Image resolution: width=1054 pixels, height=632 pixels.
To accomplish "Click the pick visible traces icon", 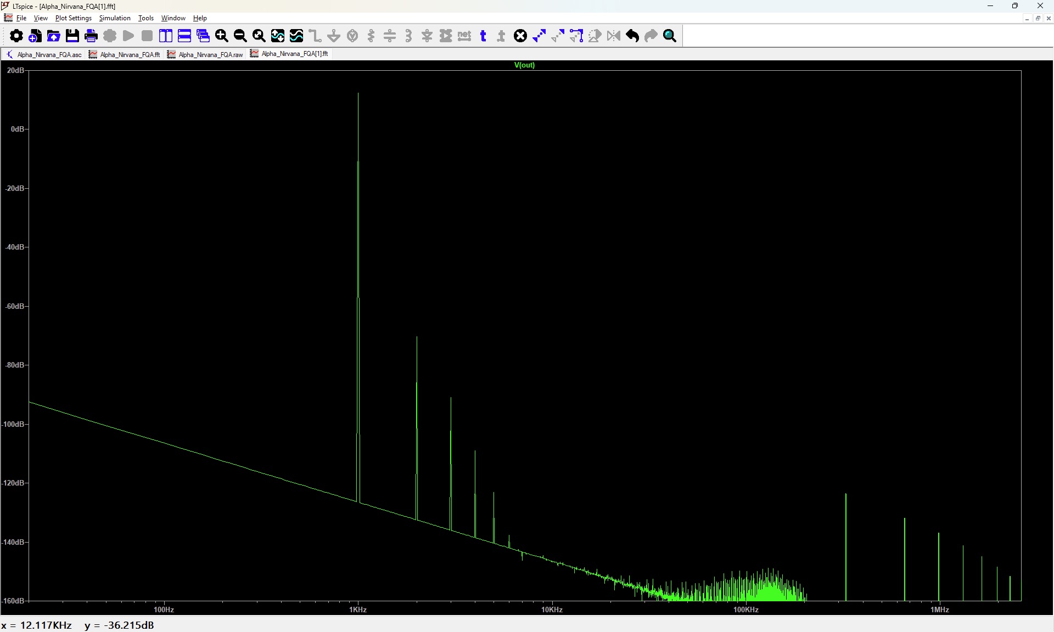I will coord(296,36).
